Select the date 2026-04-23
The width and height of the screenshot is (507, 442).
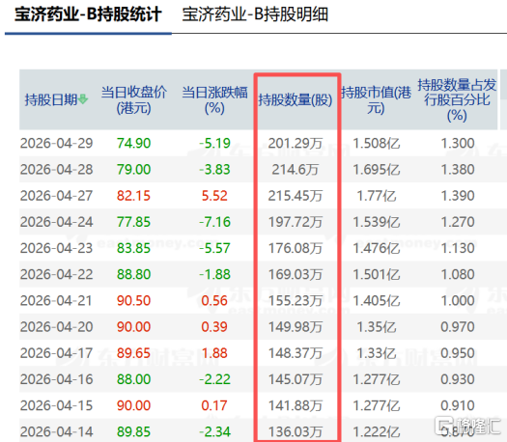coord(57,248)
